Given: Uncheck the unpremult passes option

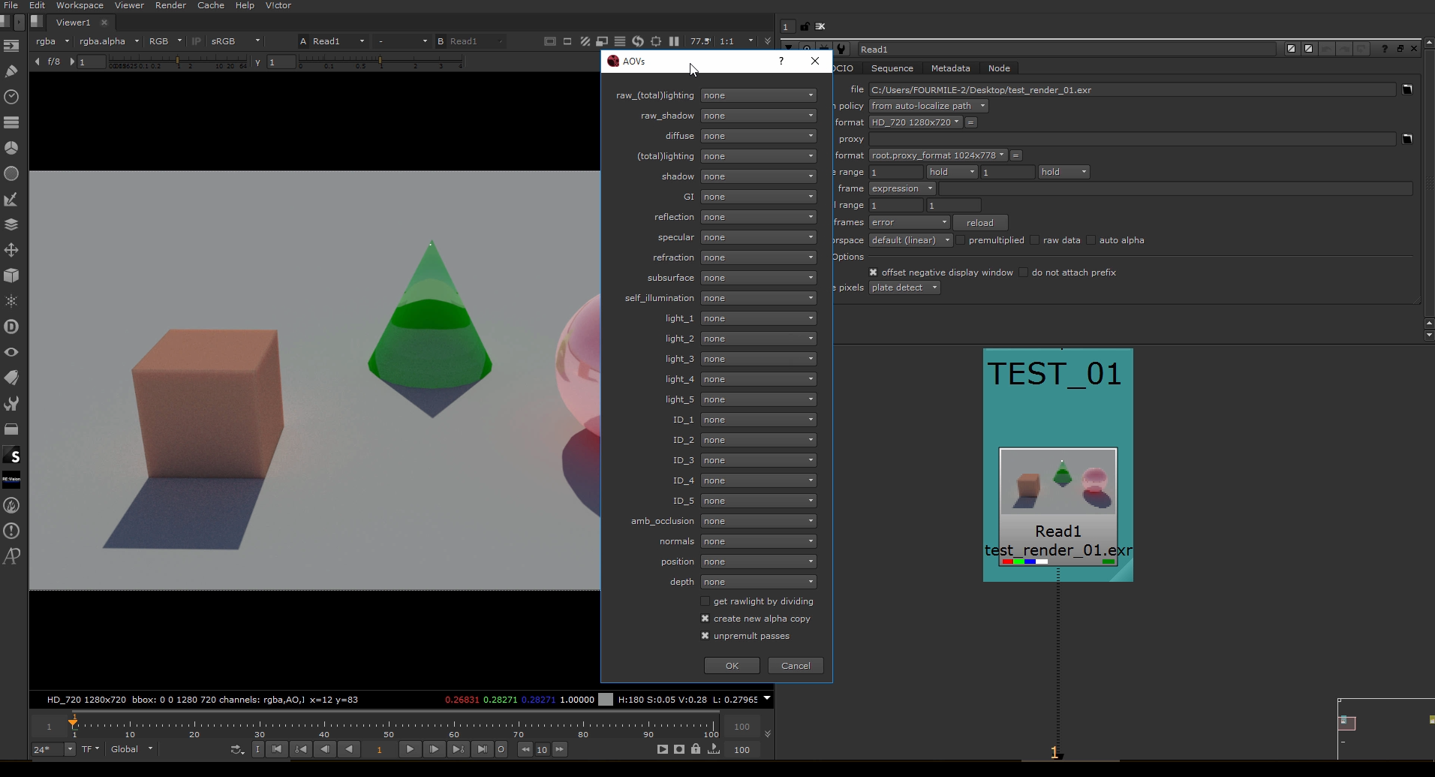Looking at the screenshot, I should [705, 636].
